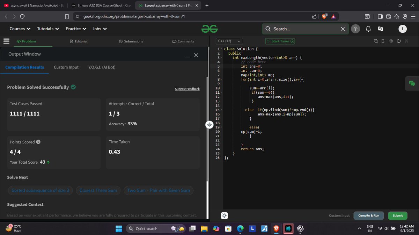
Task: Open the C++ (12) language dropdown
Action: pyautogui.click(x=229, y=41)
